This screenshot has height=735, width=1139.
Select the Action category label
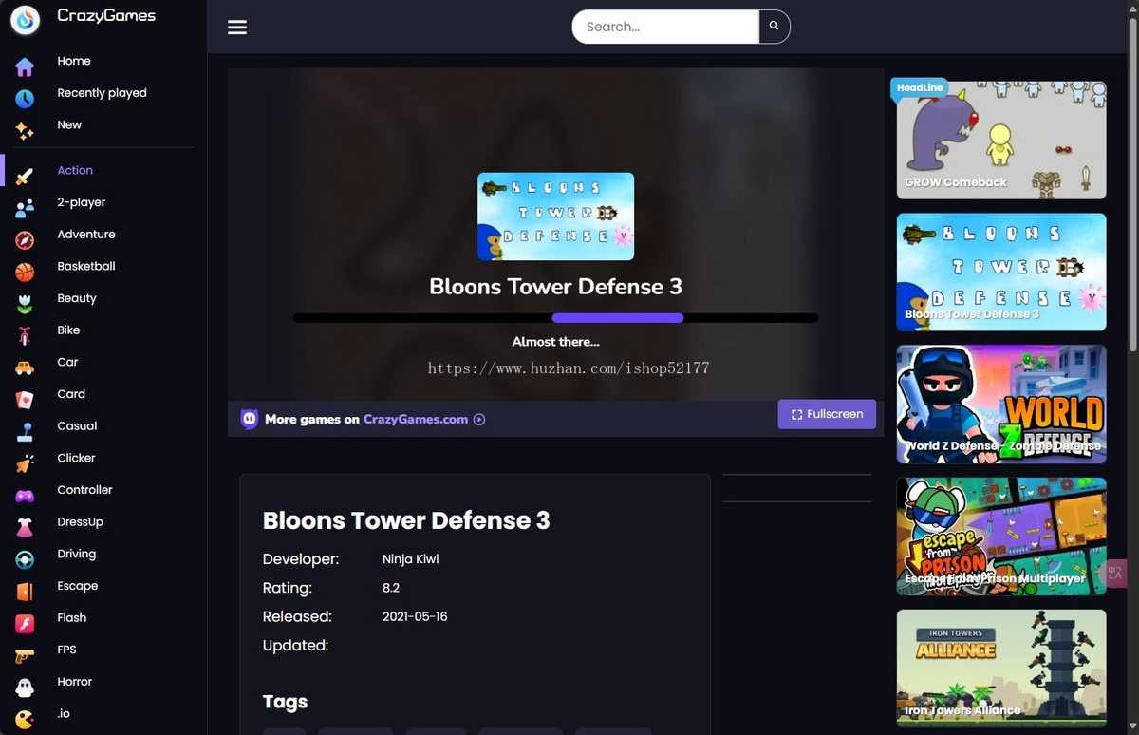tap(75, 170)
